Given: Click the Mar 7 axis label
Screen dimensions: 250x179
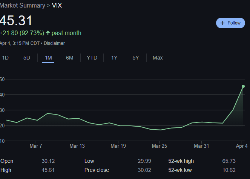Looking at the screenshot, I should [36, 146].
